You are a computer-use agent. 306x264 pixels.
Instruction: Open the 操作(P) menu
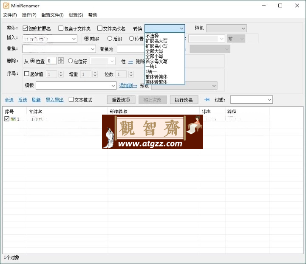(29, 15)
